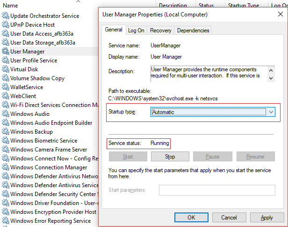Click the gear icon next to Windows Backup

coord(6,132)
